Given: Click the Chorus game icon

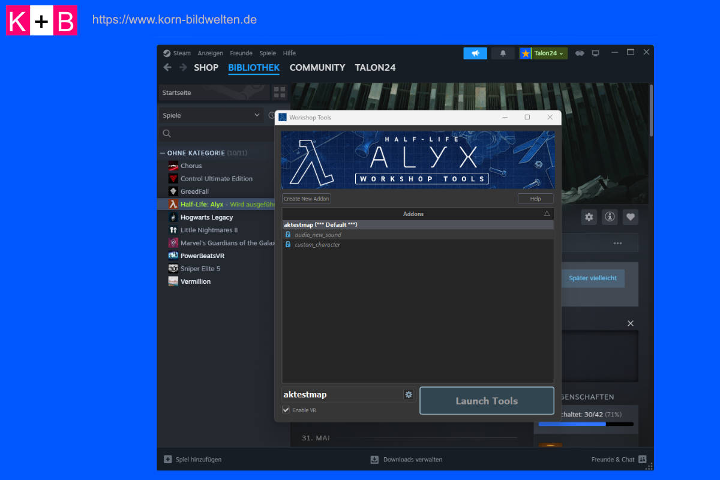Looking at the screenshot, I should [x=173, y=166].
